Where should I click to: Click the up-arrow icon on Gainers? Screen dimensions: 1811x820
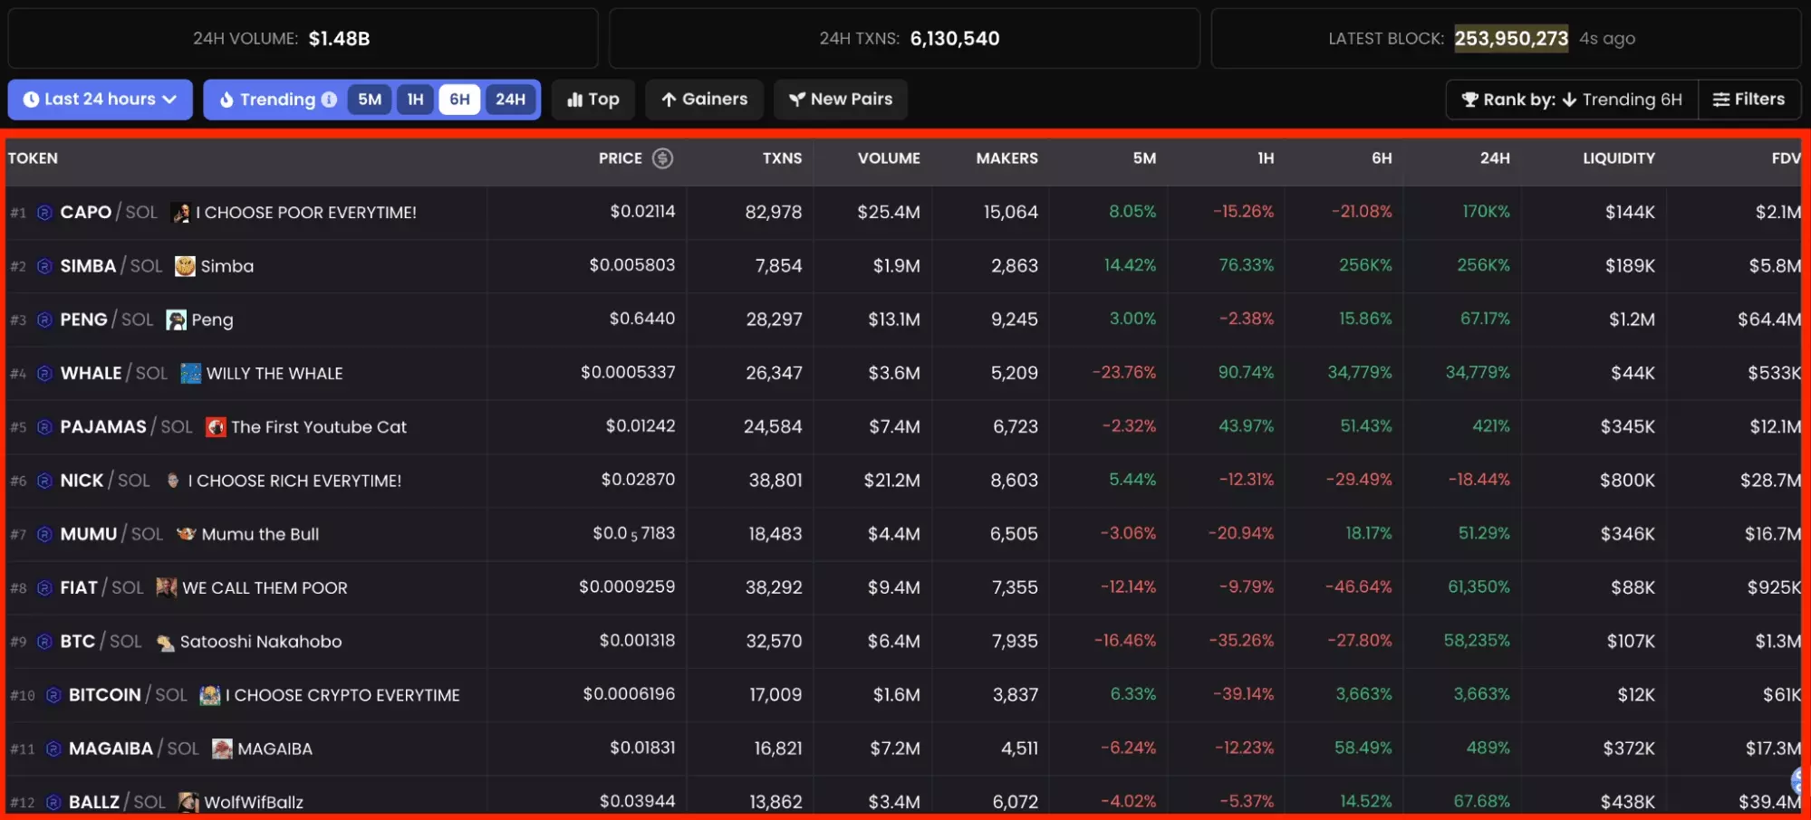[668, 100]
